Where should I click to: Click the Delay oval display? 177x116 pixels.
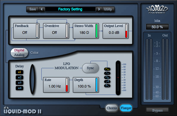pyautogui.click(x=32, y=79)
